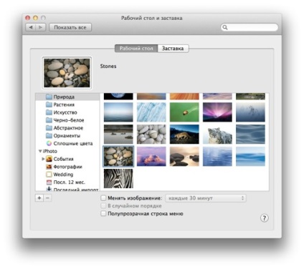Click the yellow minimize window button
This screenshot has width=304, height=269.
[x=36, y=18]
